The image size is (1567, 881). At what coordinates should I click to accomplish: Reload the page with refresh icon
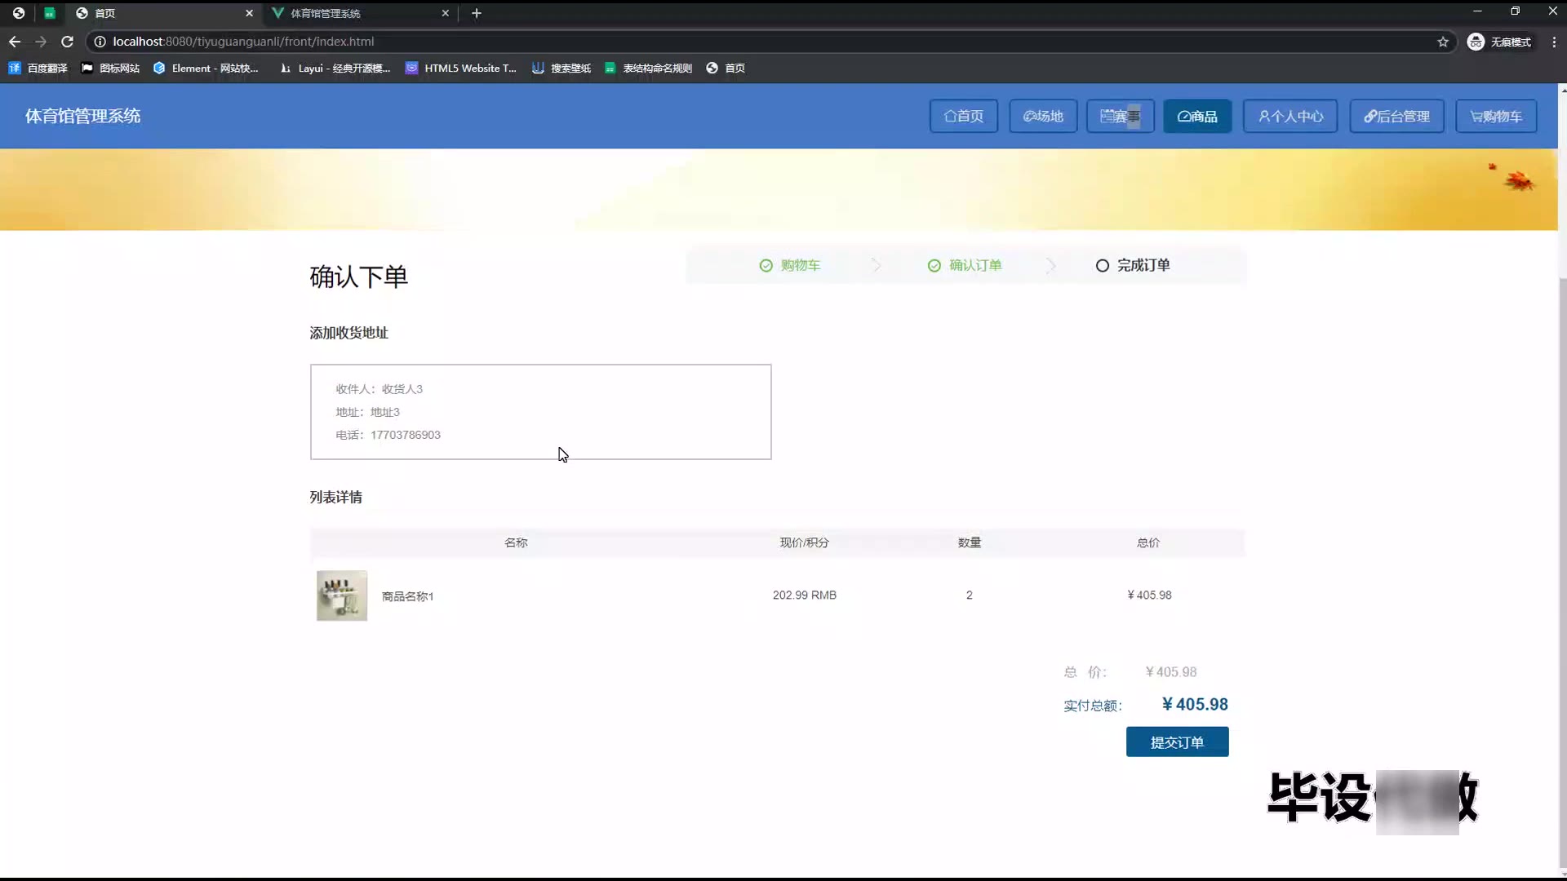pyautogui.click(x=68, y=42)
